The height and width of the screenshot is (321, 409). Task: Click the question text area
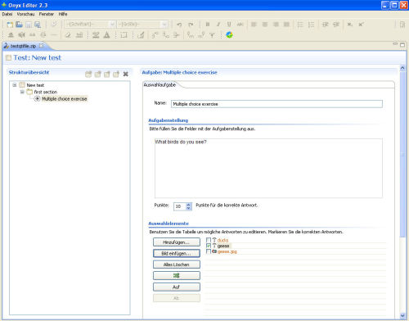(x=268, y=168)
